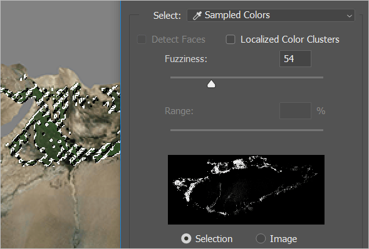
Task: Click the Fuzziness label text
Action: [x=186, y=59]
